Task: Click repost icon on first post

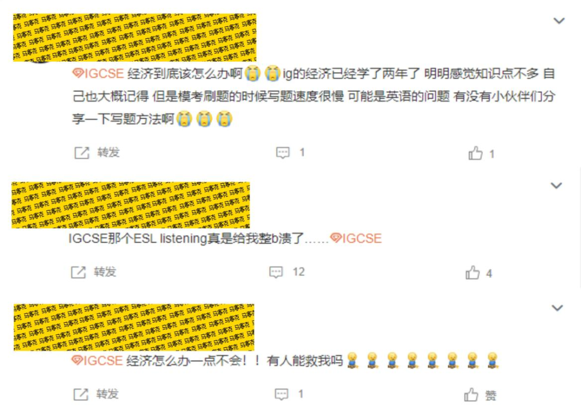Action: pos(82,152)
